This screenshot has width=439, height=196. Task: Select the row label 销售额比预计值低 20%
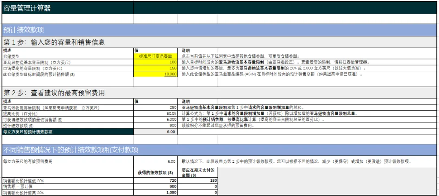pyautogui.click(x=68, y=181)
